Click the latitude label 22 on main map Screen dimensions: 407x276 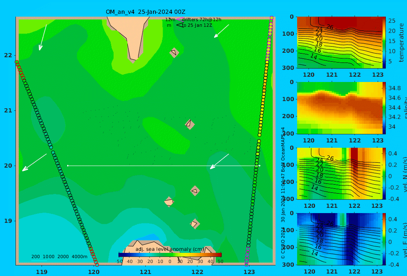pyautogui.click(x=8, y=55)
